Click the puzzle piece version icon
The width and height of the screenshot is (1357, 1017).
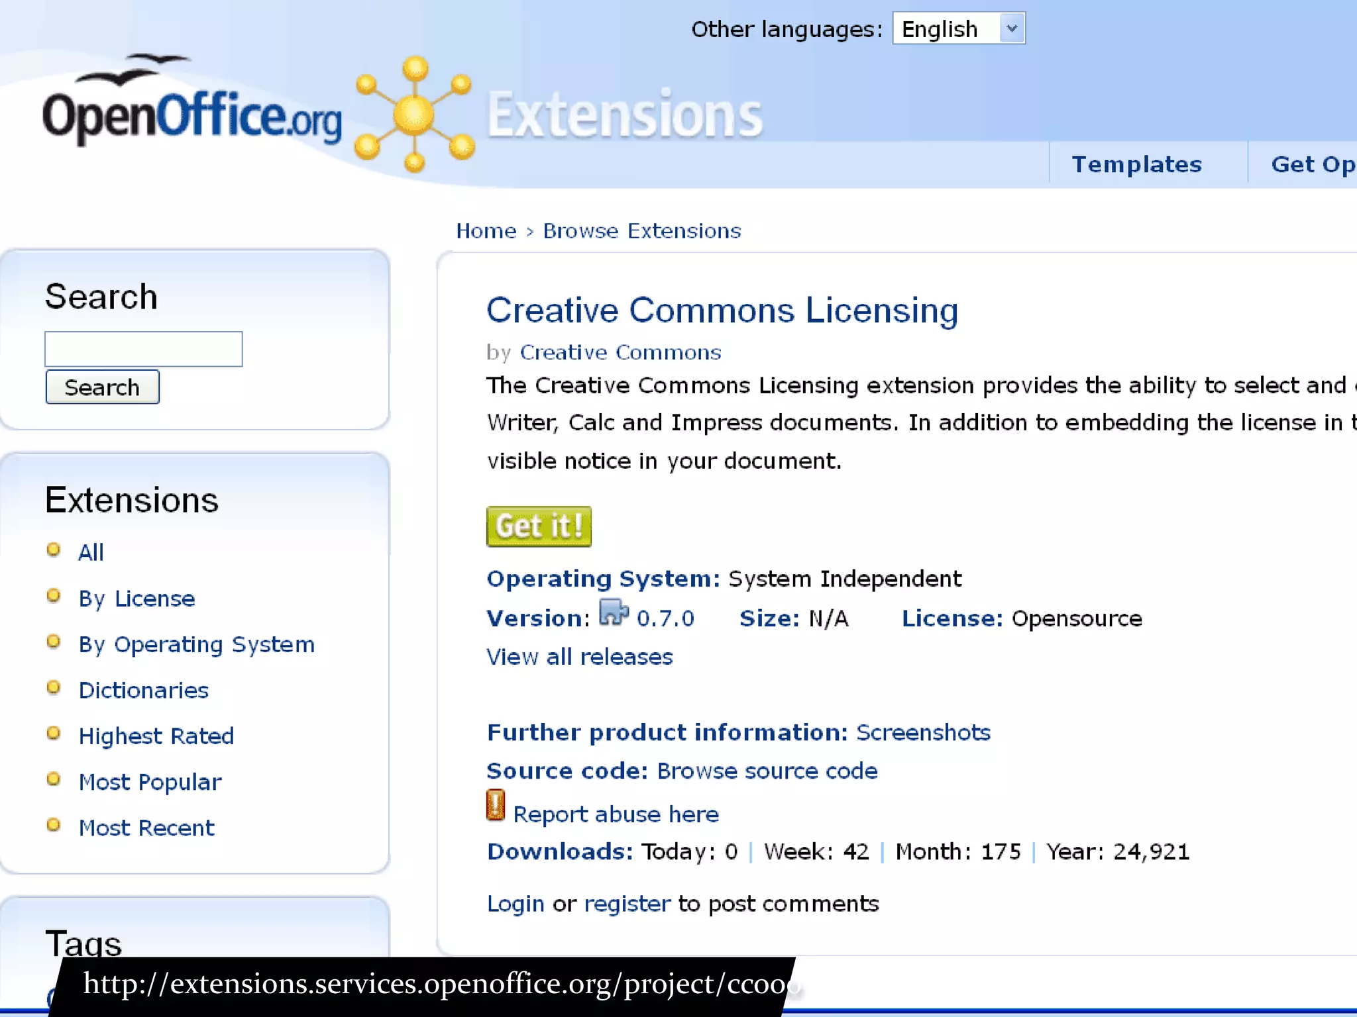coord(614,612)
